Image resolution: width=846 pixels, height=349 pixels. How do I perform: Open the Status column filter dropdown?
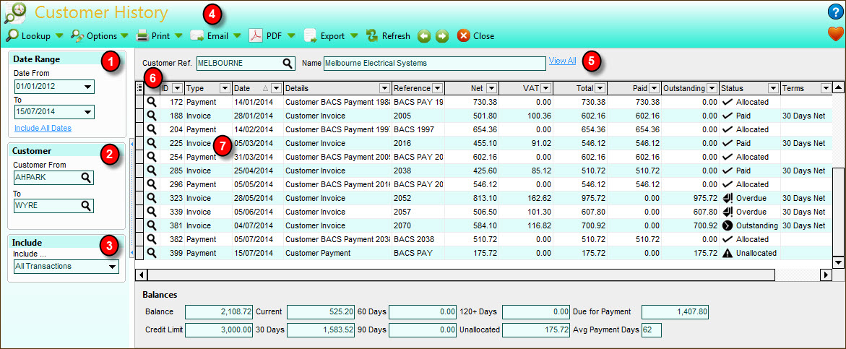click(x=773, y=88)
